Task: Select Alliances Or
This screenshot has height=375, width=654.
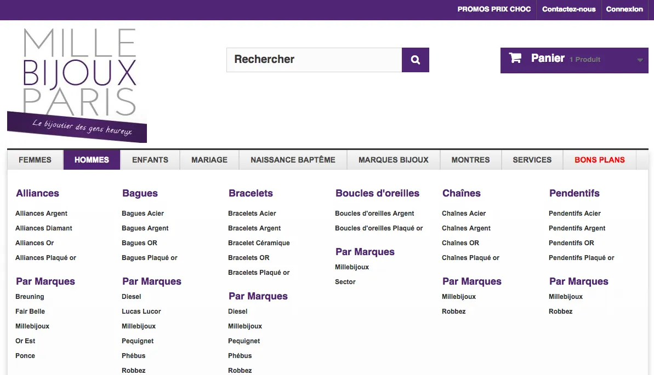Action: click(x=35, y=243)
